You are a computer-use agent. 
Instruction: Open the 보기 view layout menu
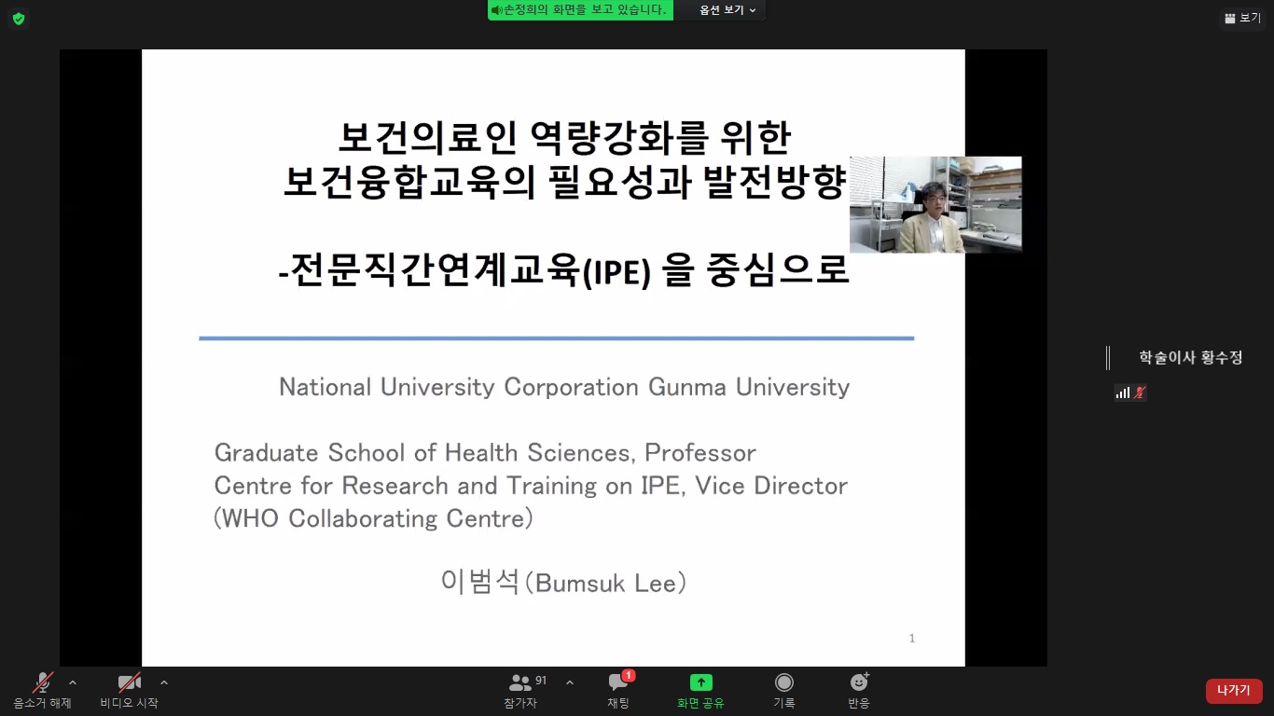(x=1242, y=18)
